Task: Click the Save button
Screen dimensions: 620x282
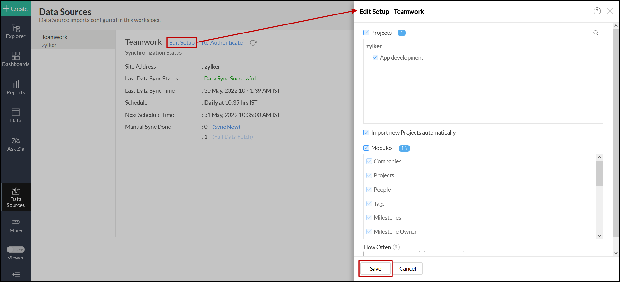Action: [375, 268]
